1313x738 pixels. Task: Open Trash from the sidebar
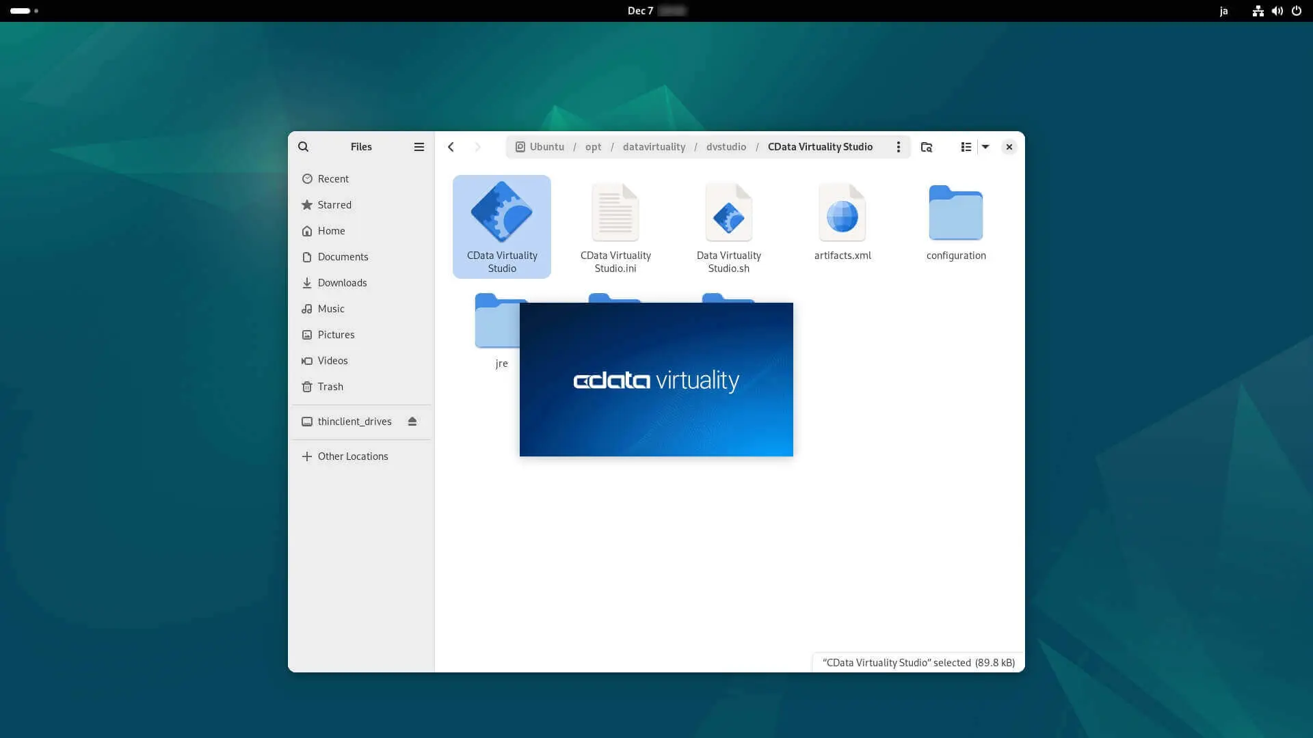tap(330, 387)
